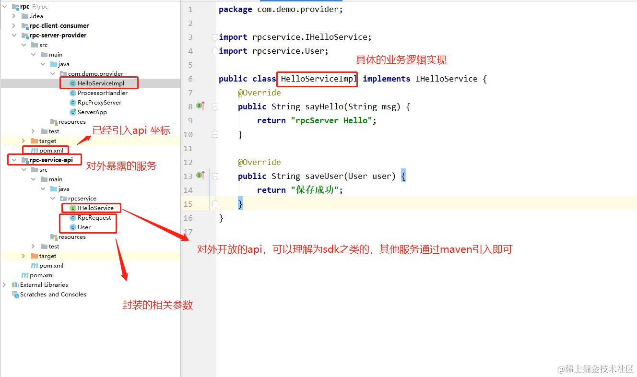Click the orange target folder icon under rpc-server-provider
637x377 pixels.
click(x=34, y=141)
